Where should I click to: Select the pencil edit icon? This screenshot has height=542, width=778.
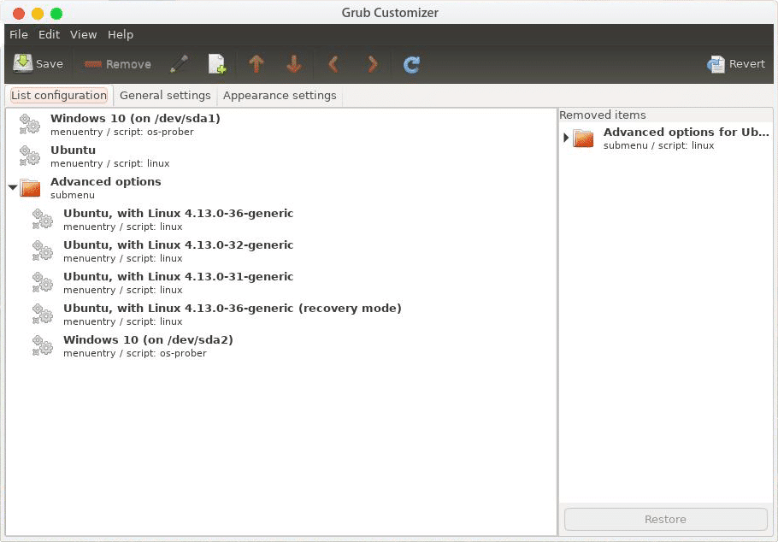[179, 63]
